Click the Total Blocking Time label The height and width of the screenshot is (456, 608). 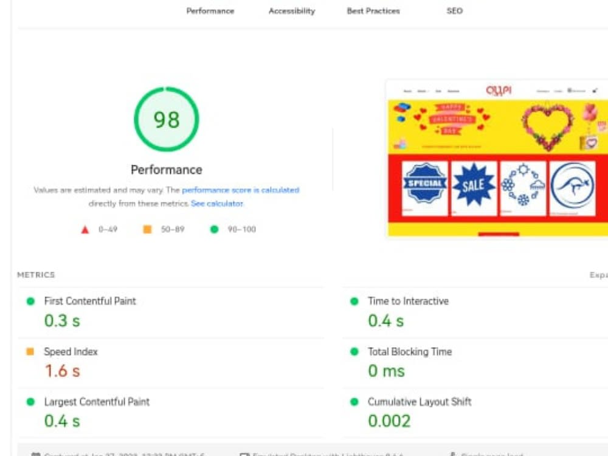click(410, 351)
